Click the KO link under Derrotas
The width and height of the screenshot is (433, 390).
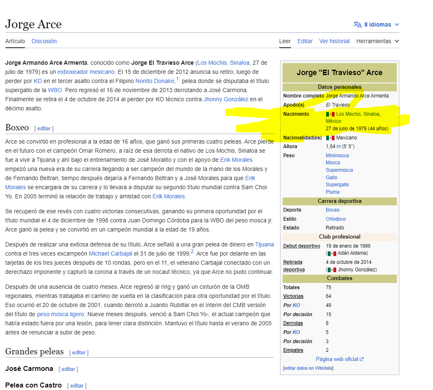(296, 332)
